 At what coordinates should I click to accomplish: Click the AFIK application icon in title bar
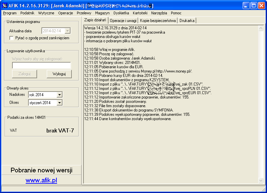5,5
